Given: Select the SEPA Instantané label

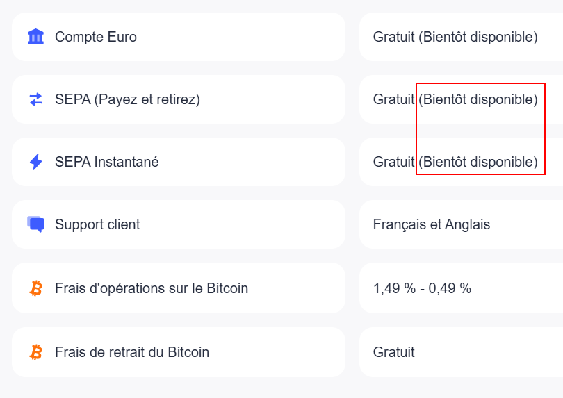Looking at the screenshot, I should click(106, 162).
